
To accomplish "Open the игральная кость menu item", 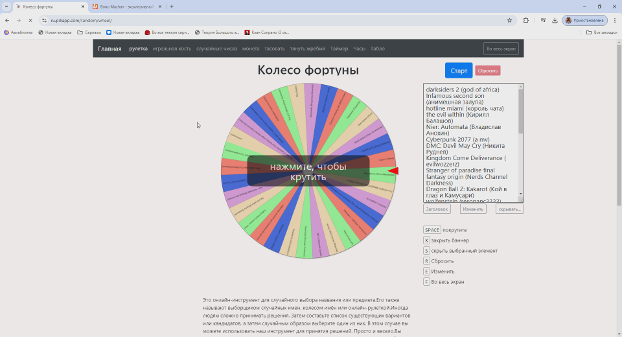I will pyautogui.click(x=172, y=49).
